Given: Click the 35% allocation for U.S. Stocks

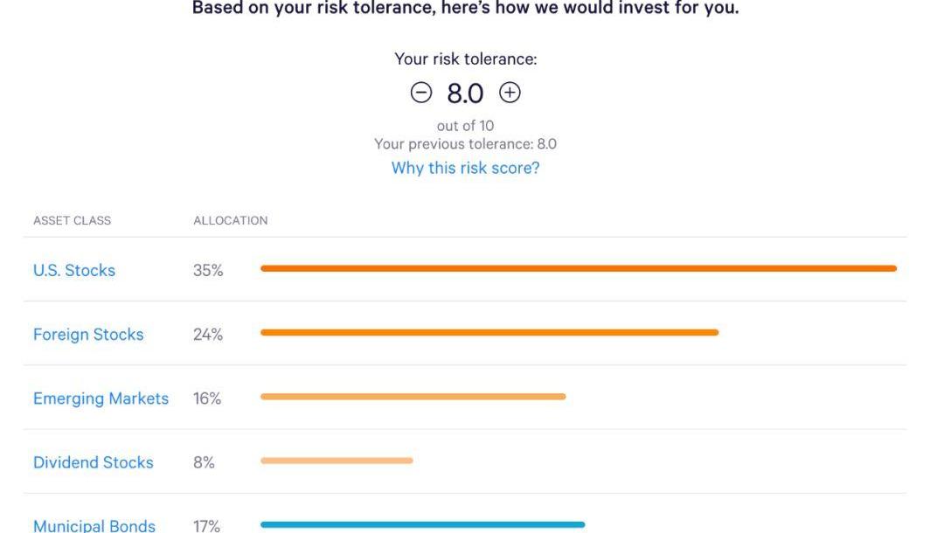Looking at the screenshot, I should tap(208, 270).
